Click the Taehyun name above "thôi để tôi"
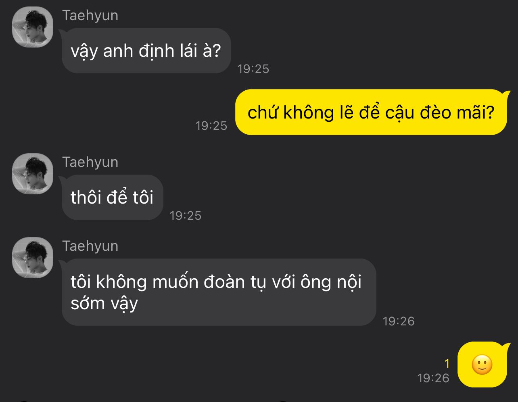This screenshot has width=518, height=402. [90, 162]
